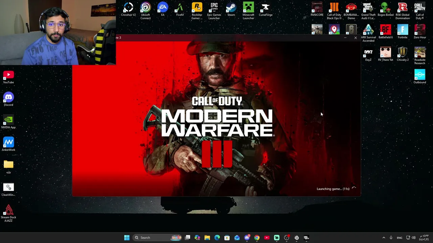
Task: Open the volume tray icon
Action: 413,238
